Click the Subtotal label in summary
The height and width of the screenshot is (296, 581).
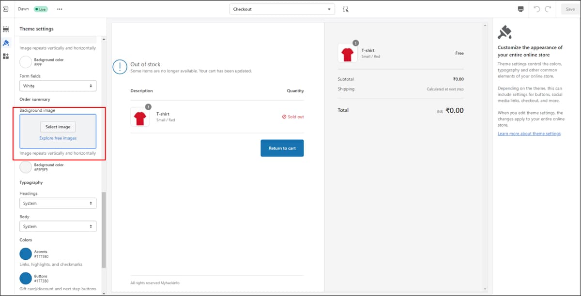click(346, 79)
